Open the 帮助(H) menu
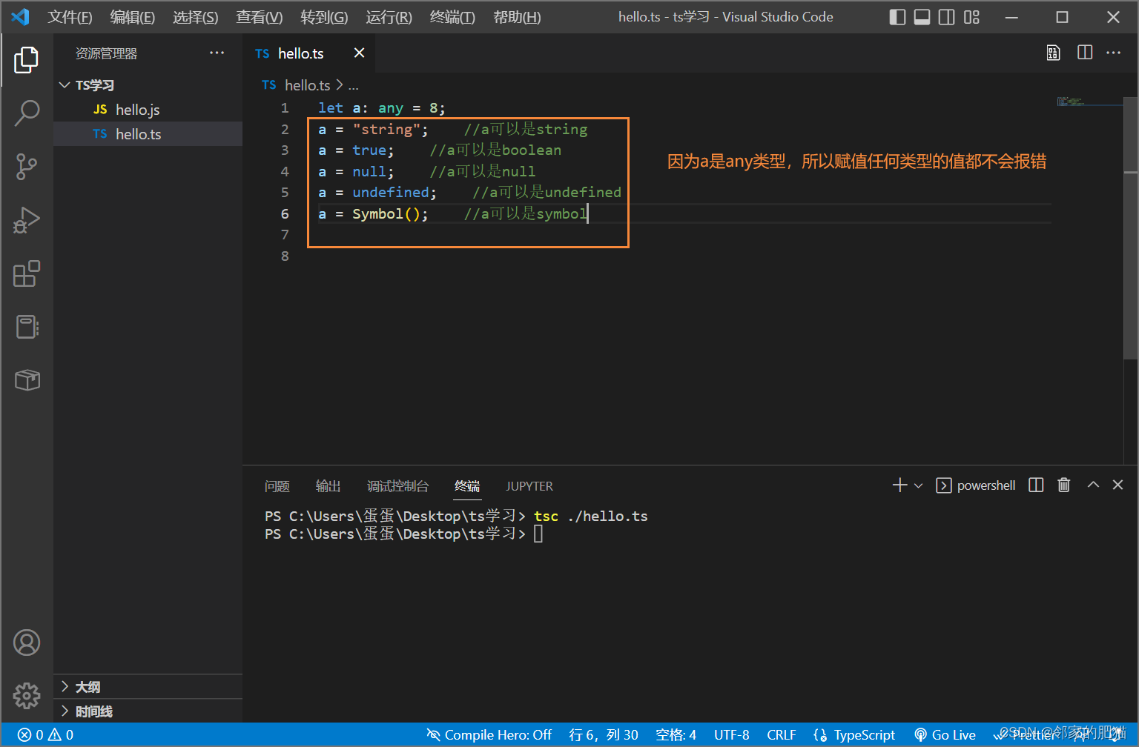The width and height of the screenshot is (1139, 747). pyautogui.click(x=517, y=17)
